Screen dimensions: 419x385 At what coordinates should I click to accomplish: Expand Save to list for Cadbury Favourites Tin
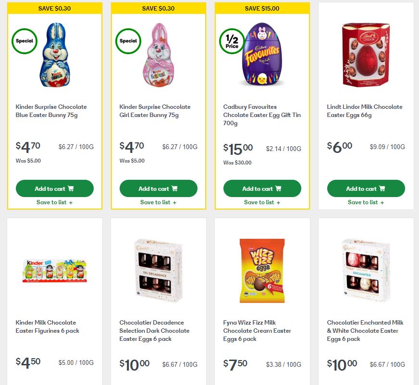pos(262,202)
